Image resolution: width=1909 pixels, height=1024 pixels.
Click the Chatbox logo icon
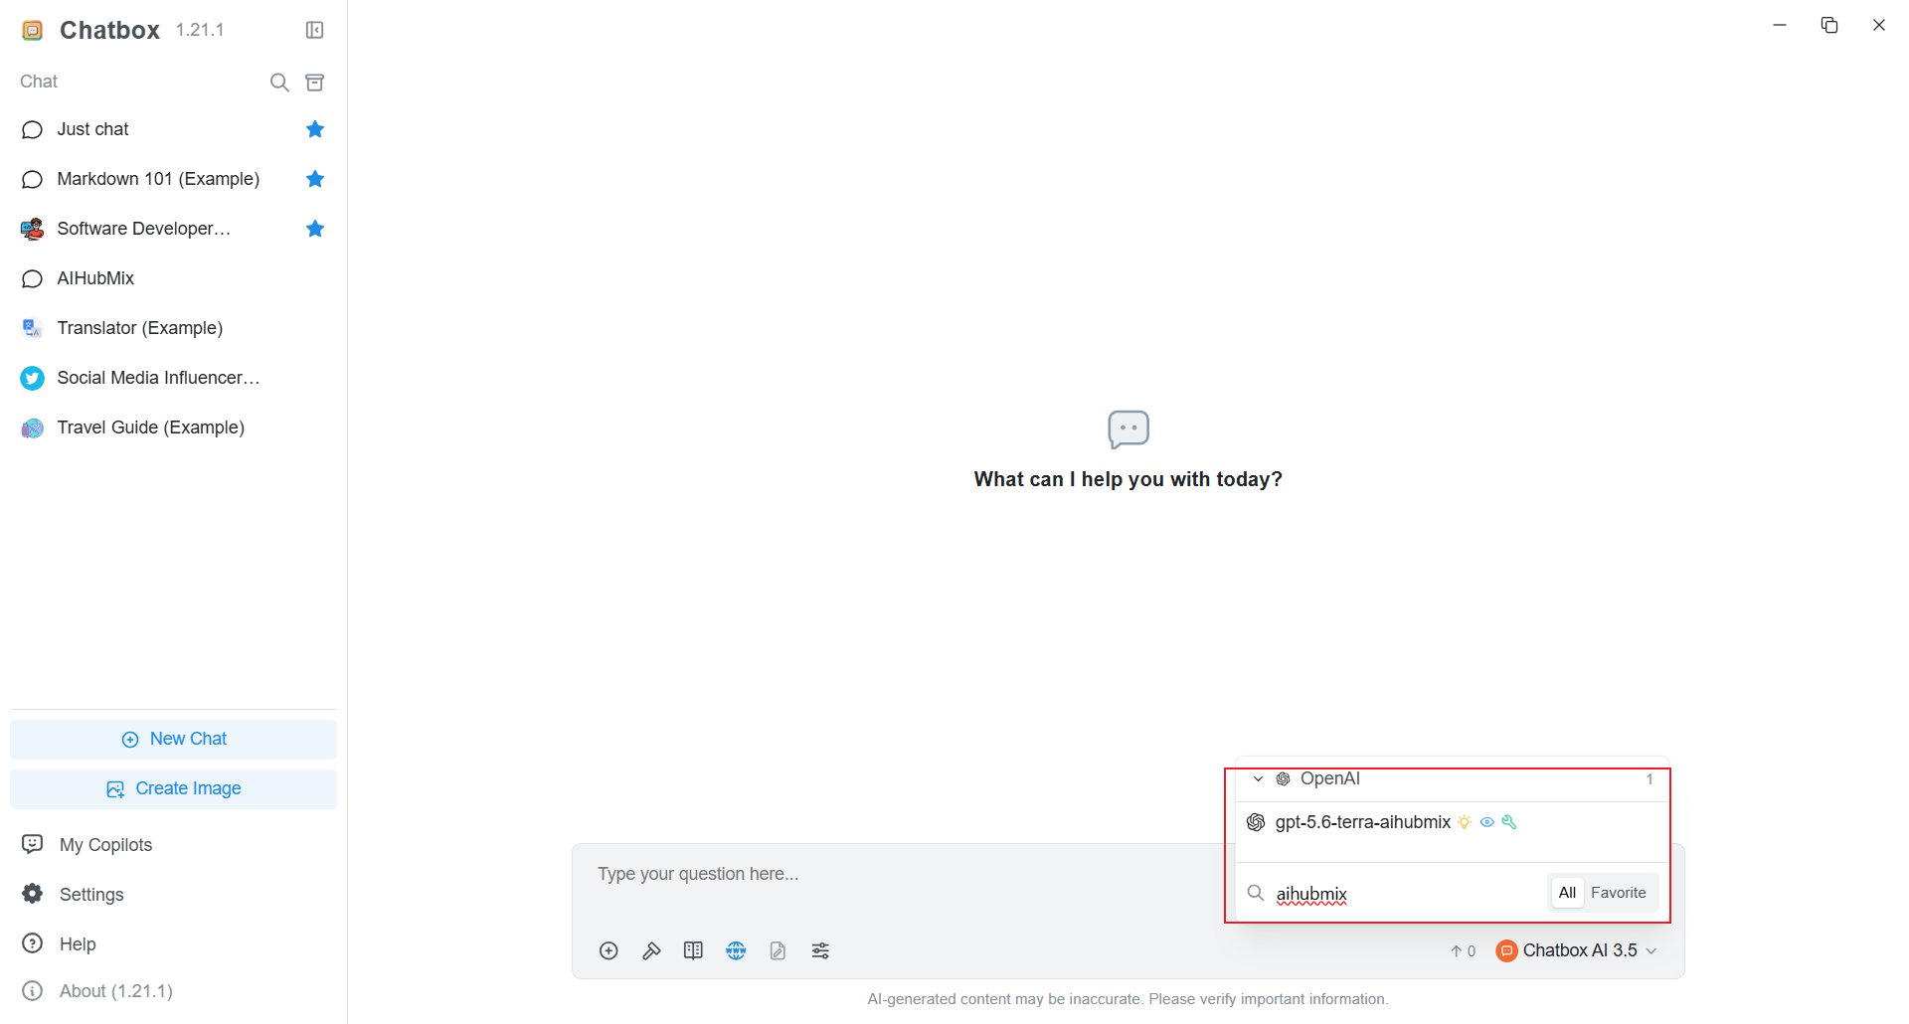pyautogui.click(x=33, y=31)
